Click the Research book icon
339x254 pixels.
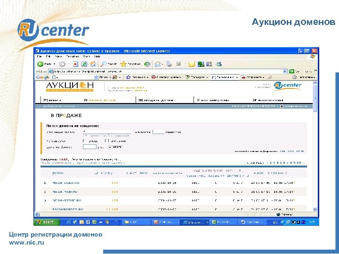(209, 64)
